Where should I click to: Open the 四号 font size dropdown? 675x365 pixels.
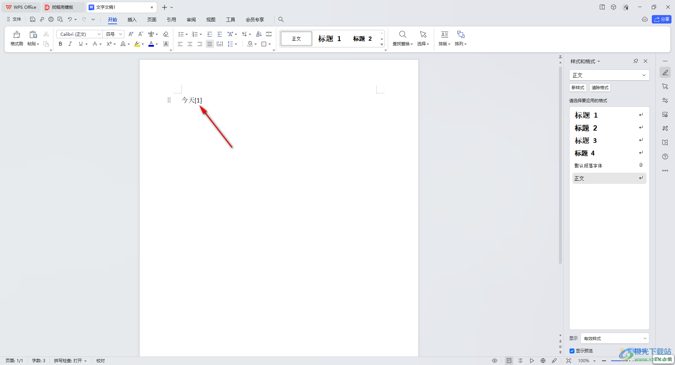(x=121, y=34)
